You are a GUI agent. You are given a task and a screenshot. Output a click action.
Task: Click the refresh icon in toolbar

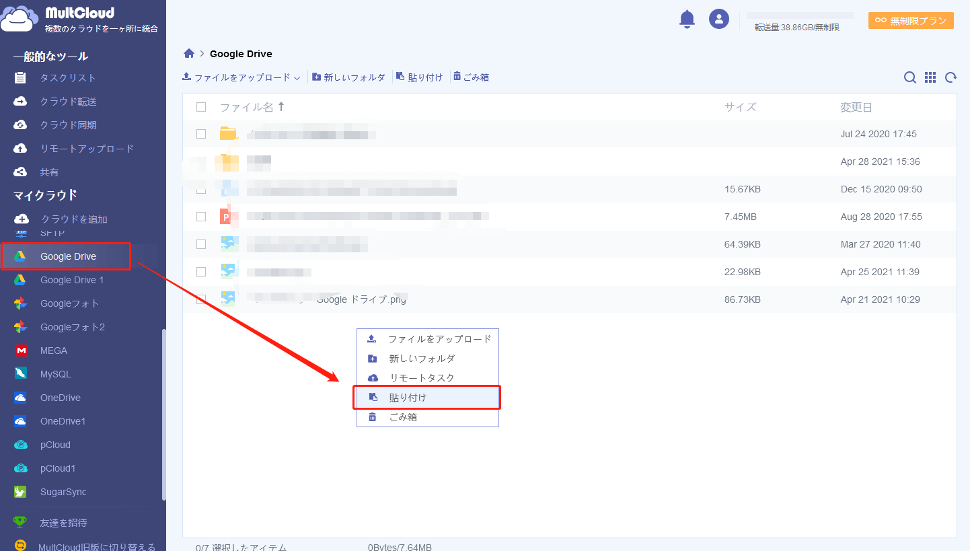pos(950,77)
